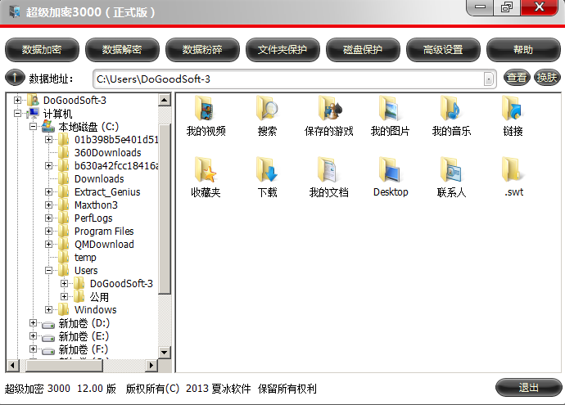The image size is (565, 405).
Task: Click tree horizontal scrollbar right arrow
Action: click(151, 366)
